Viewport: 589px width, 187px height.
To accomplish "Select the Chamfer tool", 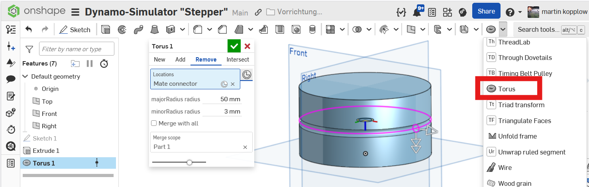I will click(222, 29).
